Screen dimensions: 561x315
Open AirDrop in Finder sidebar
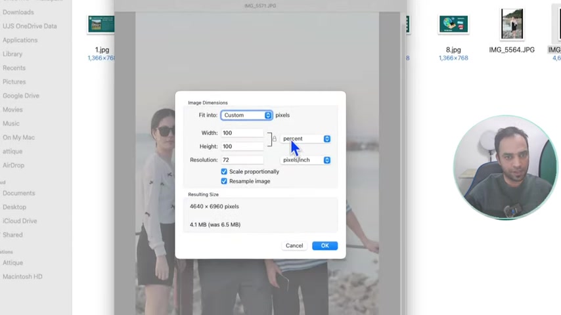tap(14, 165)
